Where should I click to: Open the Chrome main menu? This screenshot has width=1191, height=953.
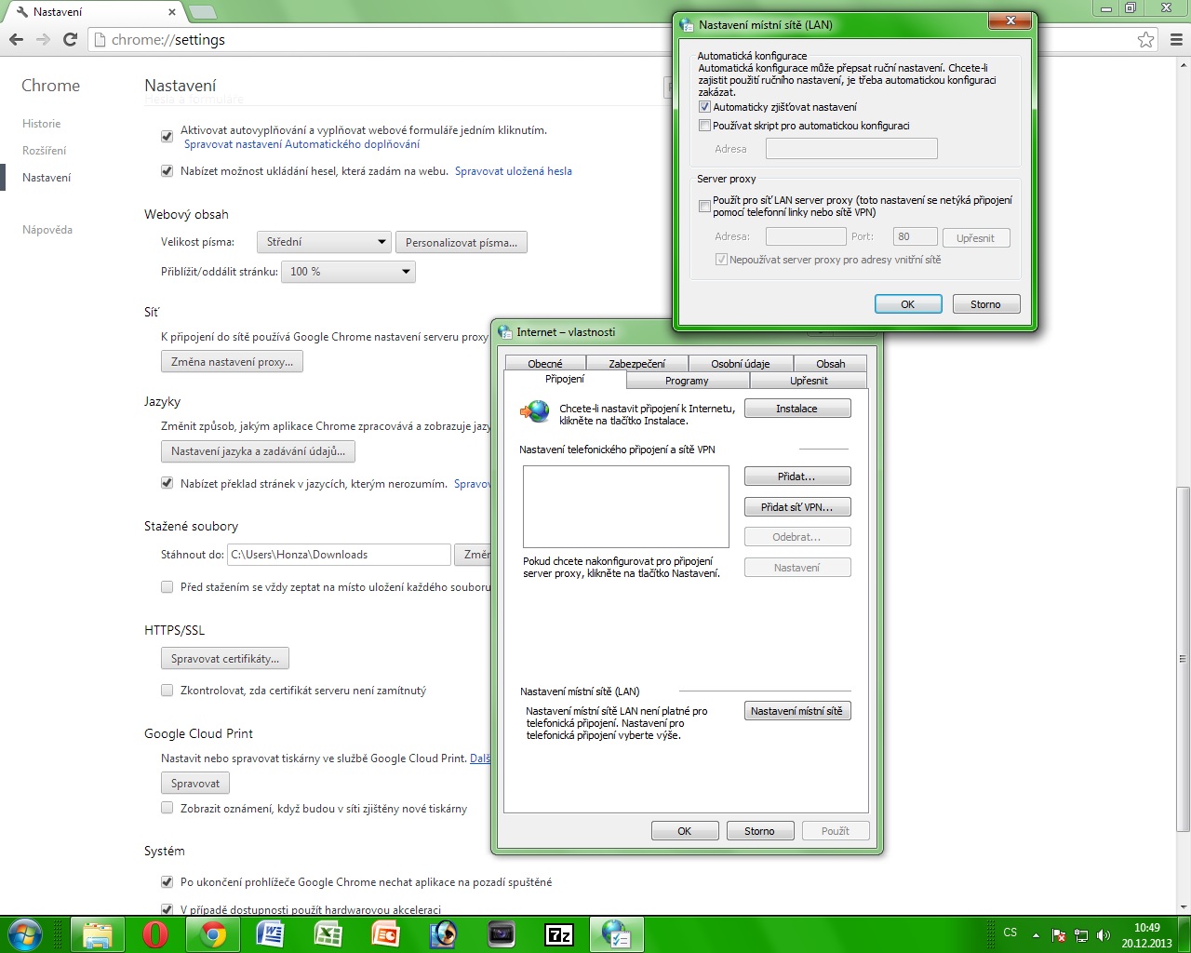point(1176,40)
